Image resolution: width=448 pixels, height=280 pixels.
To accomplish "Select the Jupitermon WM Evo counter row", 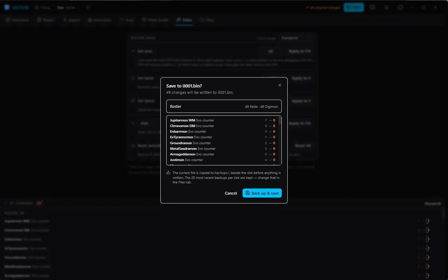I will [x=223, y=120].
